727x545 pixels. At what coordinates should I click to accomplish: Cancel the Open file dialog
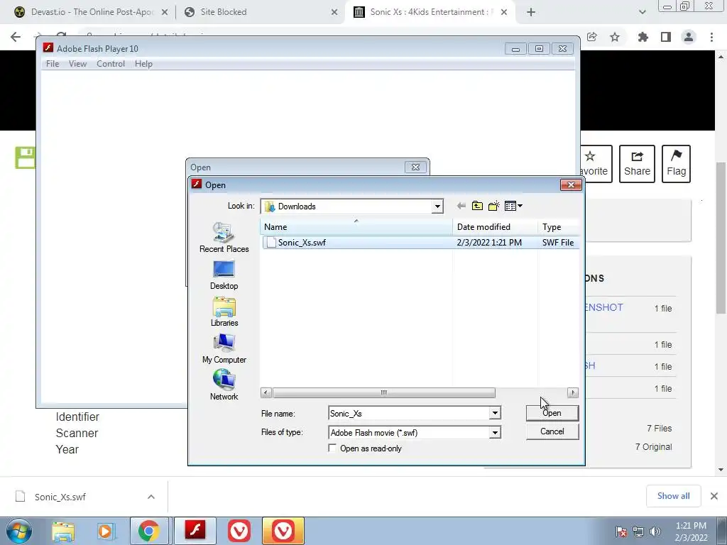pyautogui.click(x=552, y=431)
